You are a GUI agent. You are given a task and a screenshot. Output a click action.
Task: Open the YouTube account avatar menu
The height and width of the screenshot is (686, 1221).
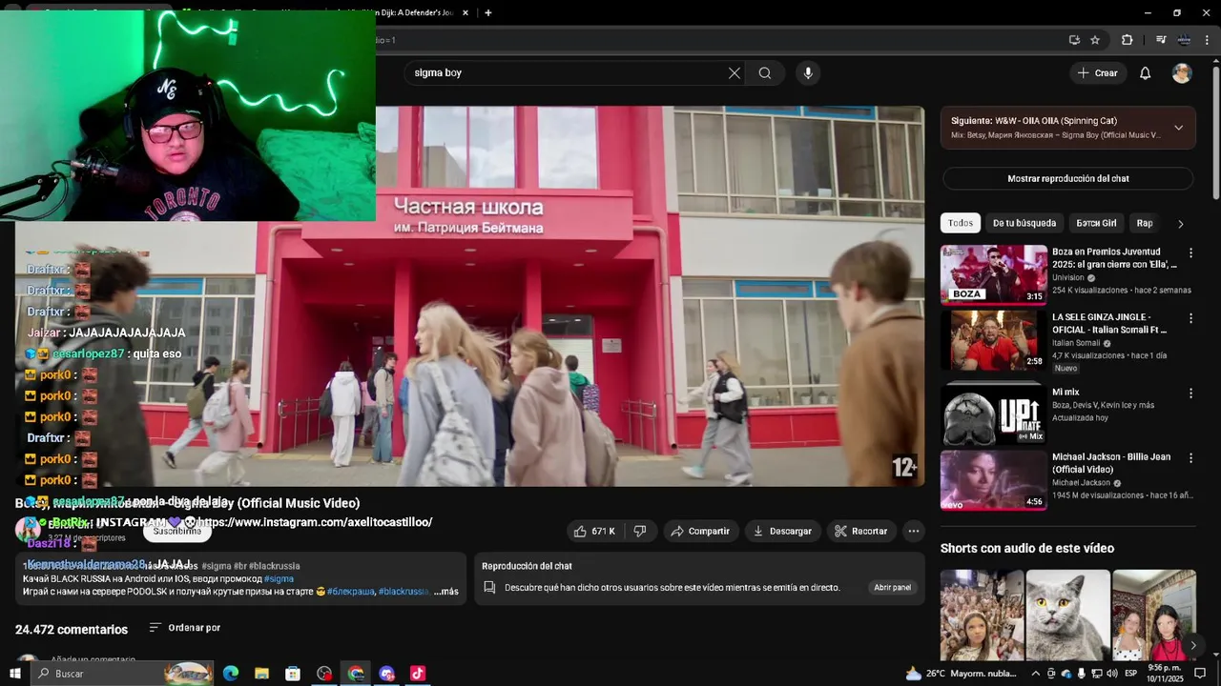tap(1182, 73)
